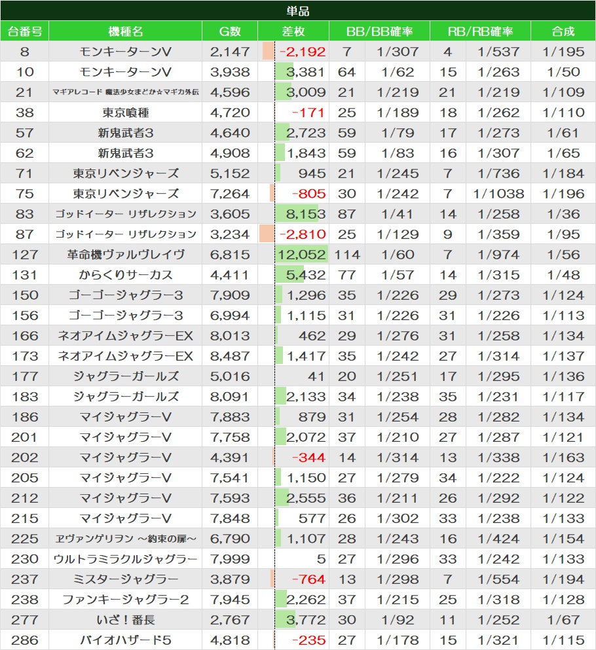Click RB probability 1/974 cell

(498, 255)
